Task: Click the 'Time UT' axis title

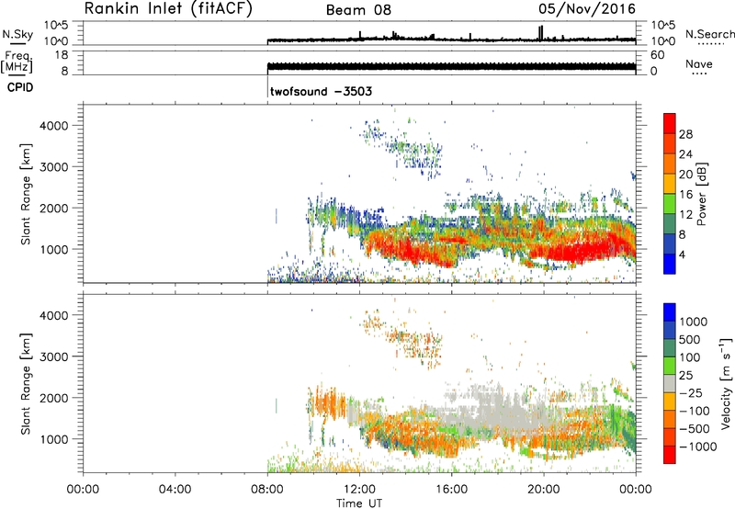Action: [x=359, y=503]
